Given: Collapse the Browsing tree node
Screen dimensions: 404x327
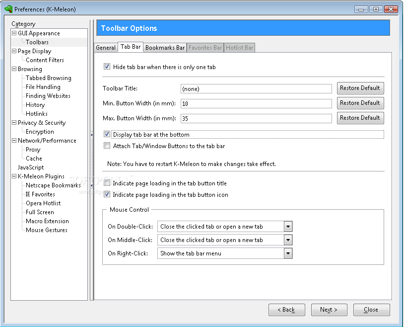Looking at the screenshot, I should coord(14,69).
